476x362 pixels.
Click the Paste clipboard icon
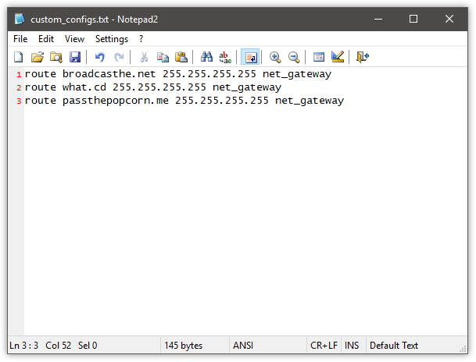coord(181,57)
